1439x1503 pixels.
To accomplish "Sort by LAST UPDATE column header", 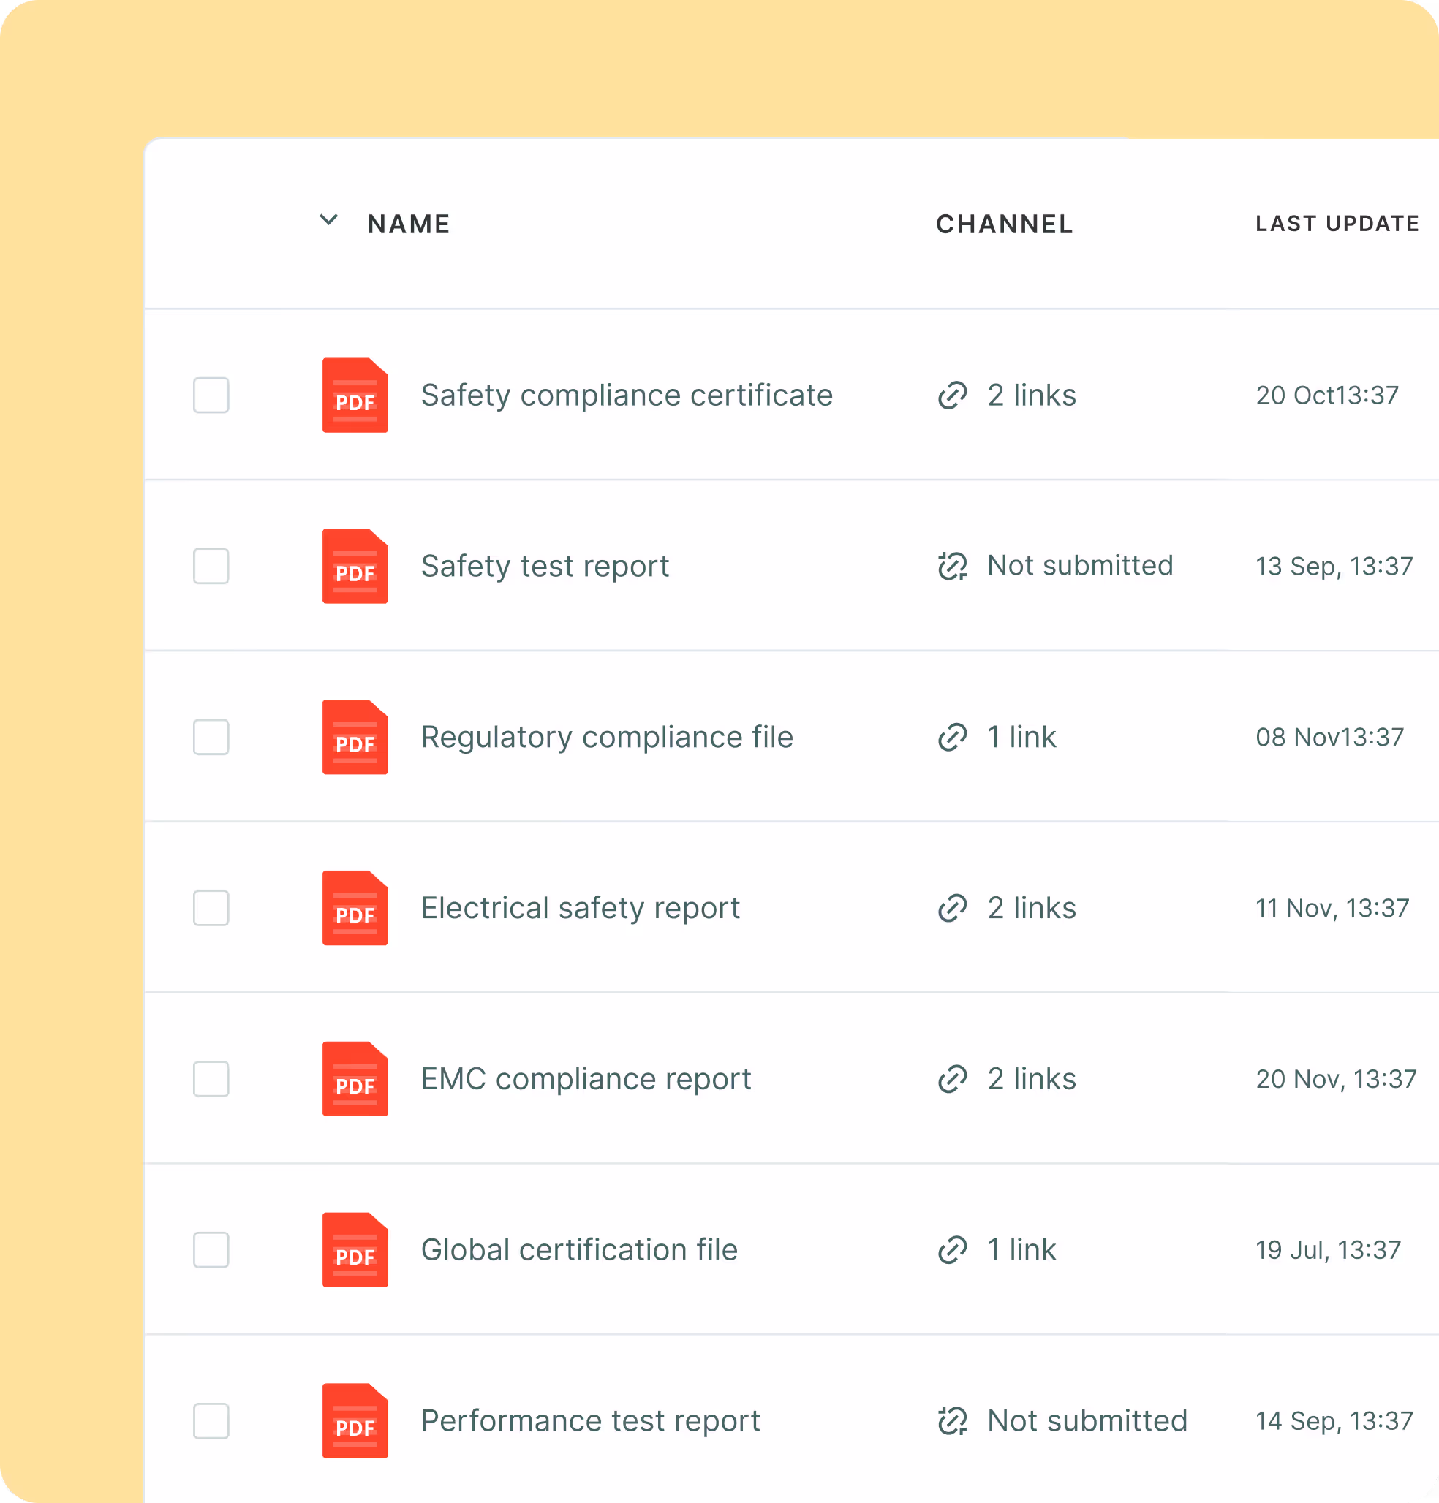I will (x=1336, y=224).
